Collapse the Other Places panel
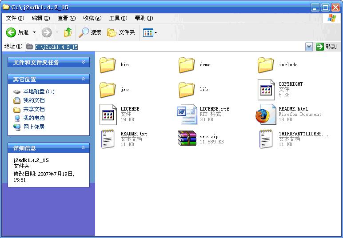 coord(84,79)
